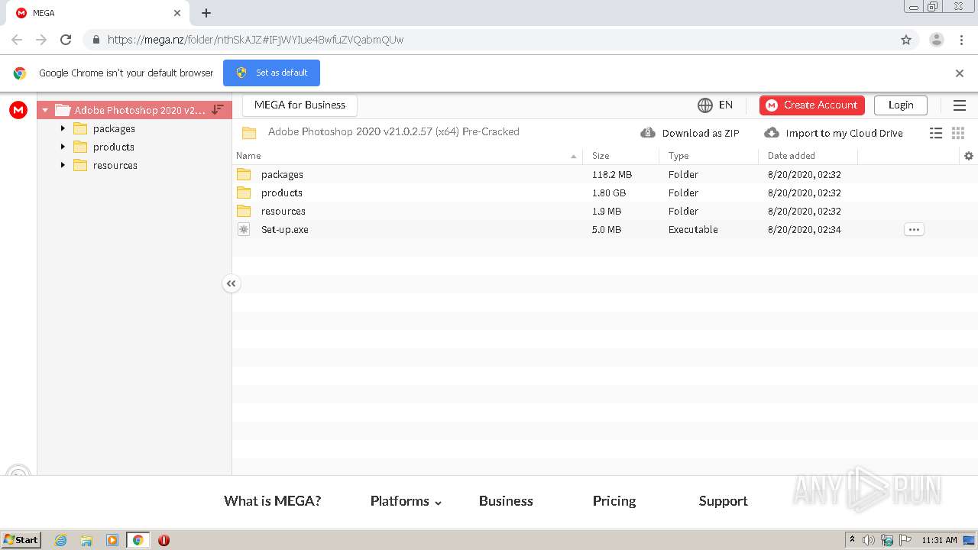Click the Action Center flag icon
This screenshot has width=978, height=550.
[x=905, y=540]
